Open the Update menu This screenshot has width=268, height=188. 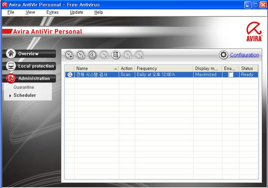point(76,13)
